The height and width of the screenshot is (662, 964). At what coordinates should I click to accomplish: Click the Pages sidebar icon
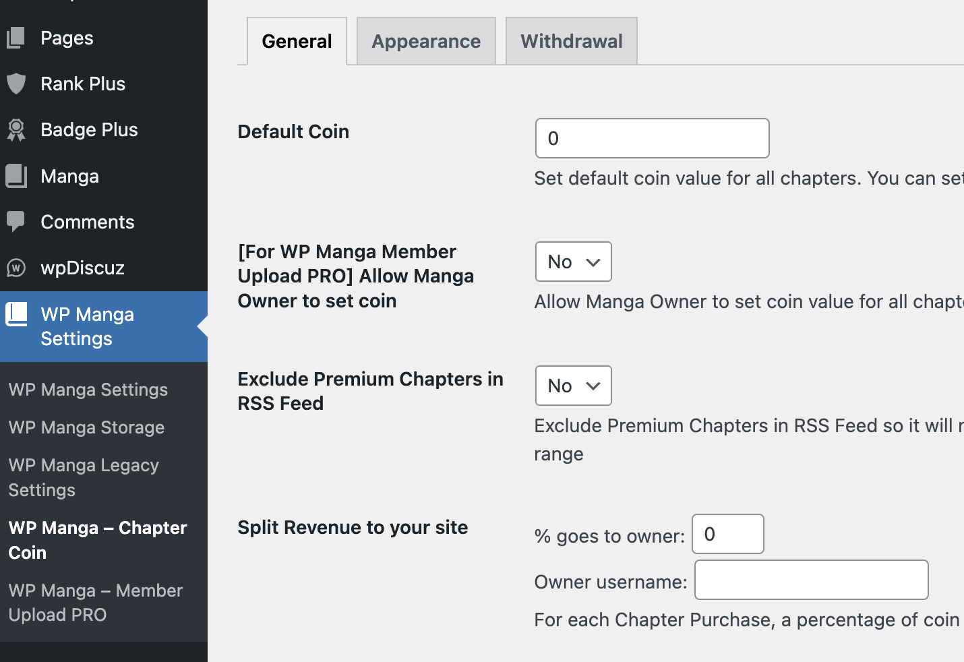click(x=17, y=38)
